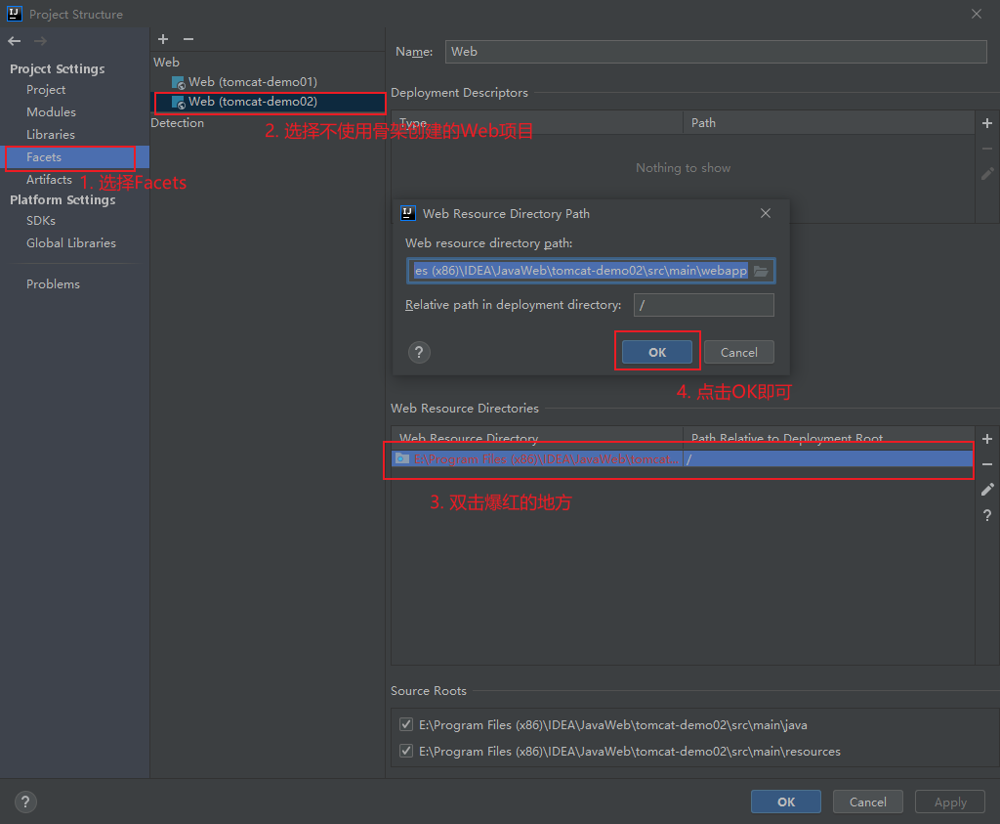Add web resource directory plus icon

point(987,439)
